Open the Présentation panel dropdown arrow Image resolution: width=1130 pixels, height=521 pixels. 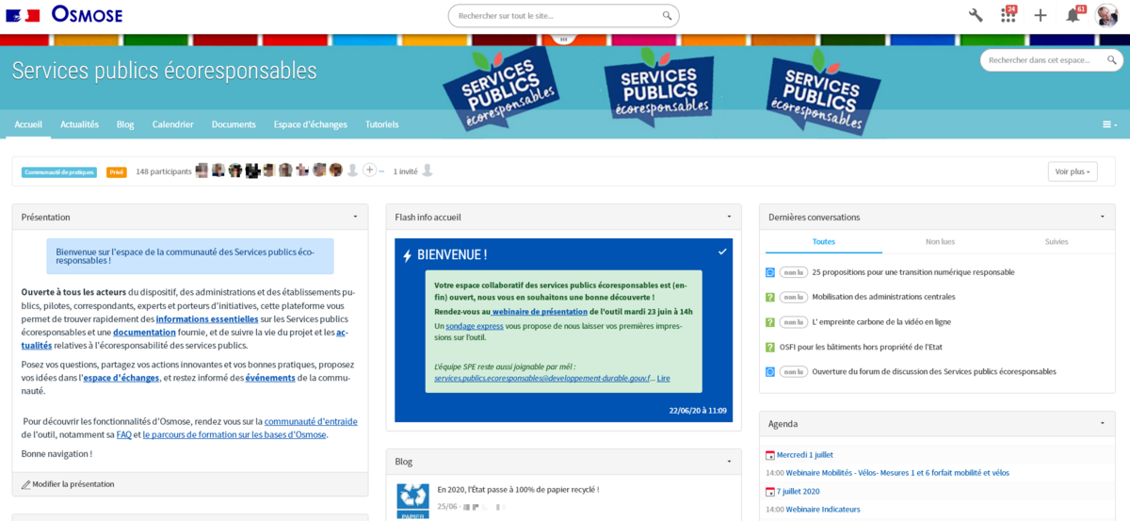coord(355,217)
